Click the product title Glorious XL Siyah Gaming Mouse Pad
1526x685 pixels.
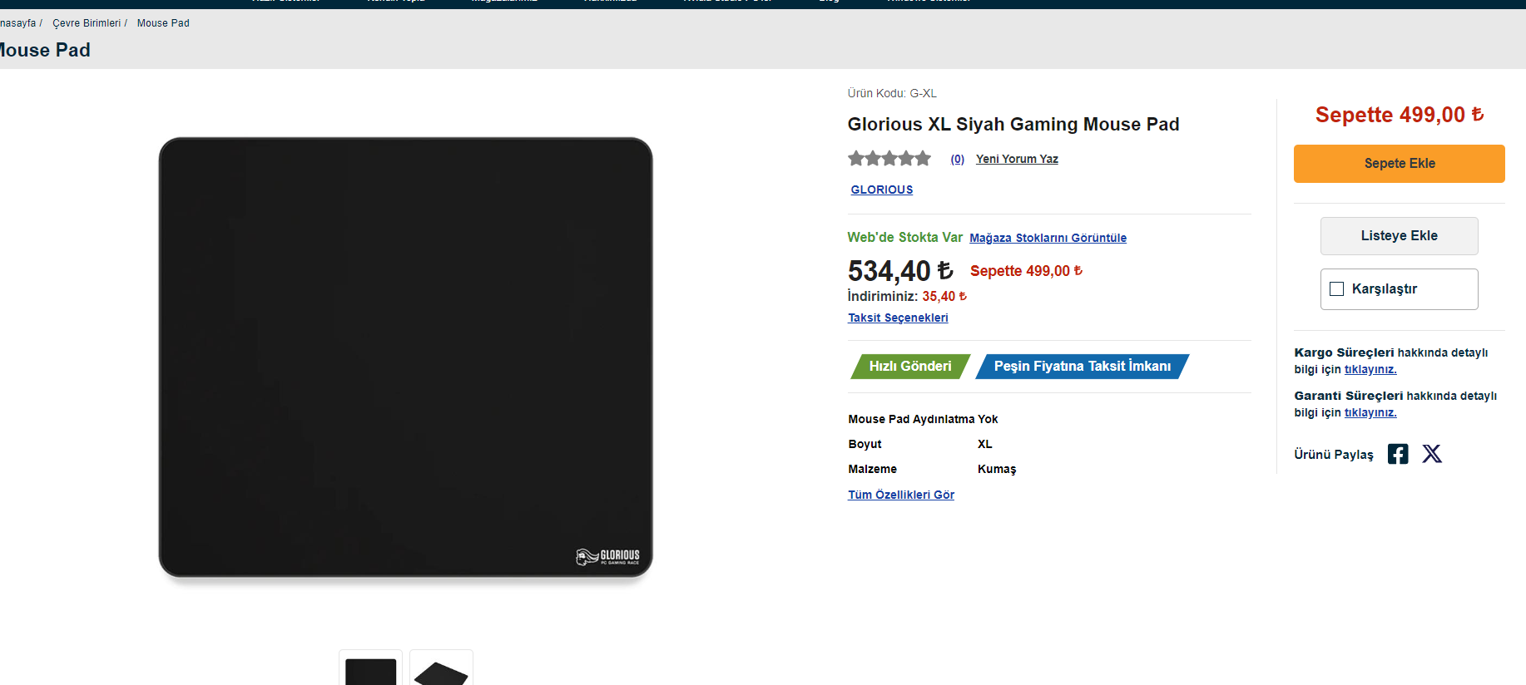coord(1013,125)
